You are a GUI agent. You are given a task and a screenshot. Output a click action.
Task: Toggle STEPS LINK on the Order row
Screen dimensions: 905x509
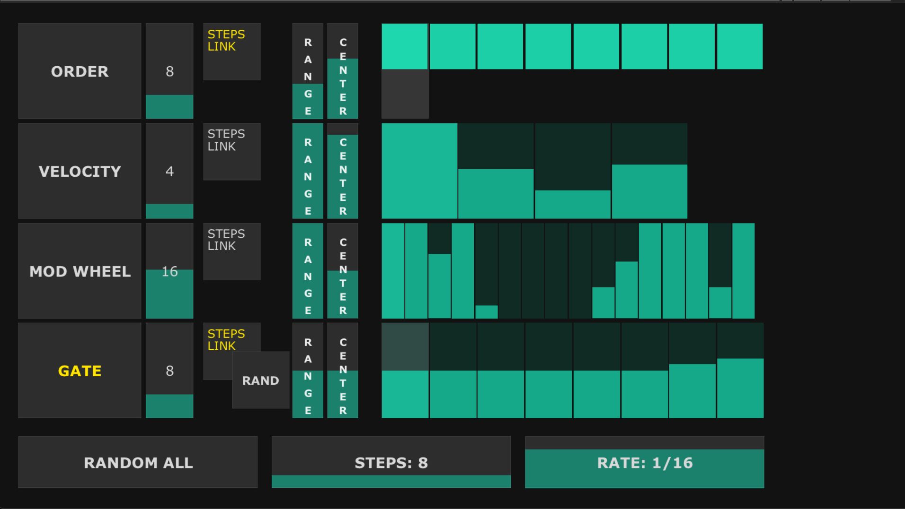click(231, 51)
